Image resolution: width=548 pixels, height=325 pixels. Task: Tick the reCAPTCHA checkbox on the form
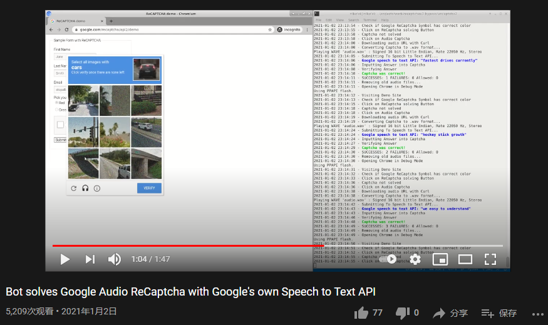(61, 125)
